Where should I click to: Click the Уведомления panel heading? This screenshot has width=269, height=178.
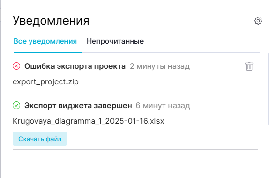pyautogui.click(x=51, y=21)
